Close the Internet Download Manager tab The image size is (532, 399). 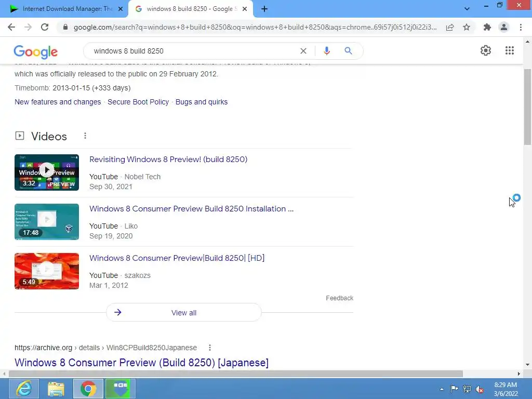coord(121,9)
